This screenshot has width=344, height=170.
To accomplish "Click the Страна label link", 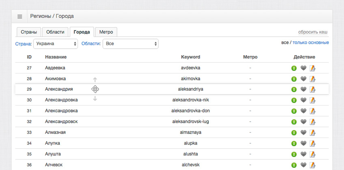I will point(24,44).
